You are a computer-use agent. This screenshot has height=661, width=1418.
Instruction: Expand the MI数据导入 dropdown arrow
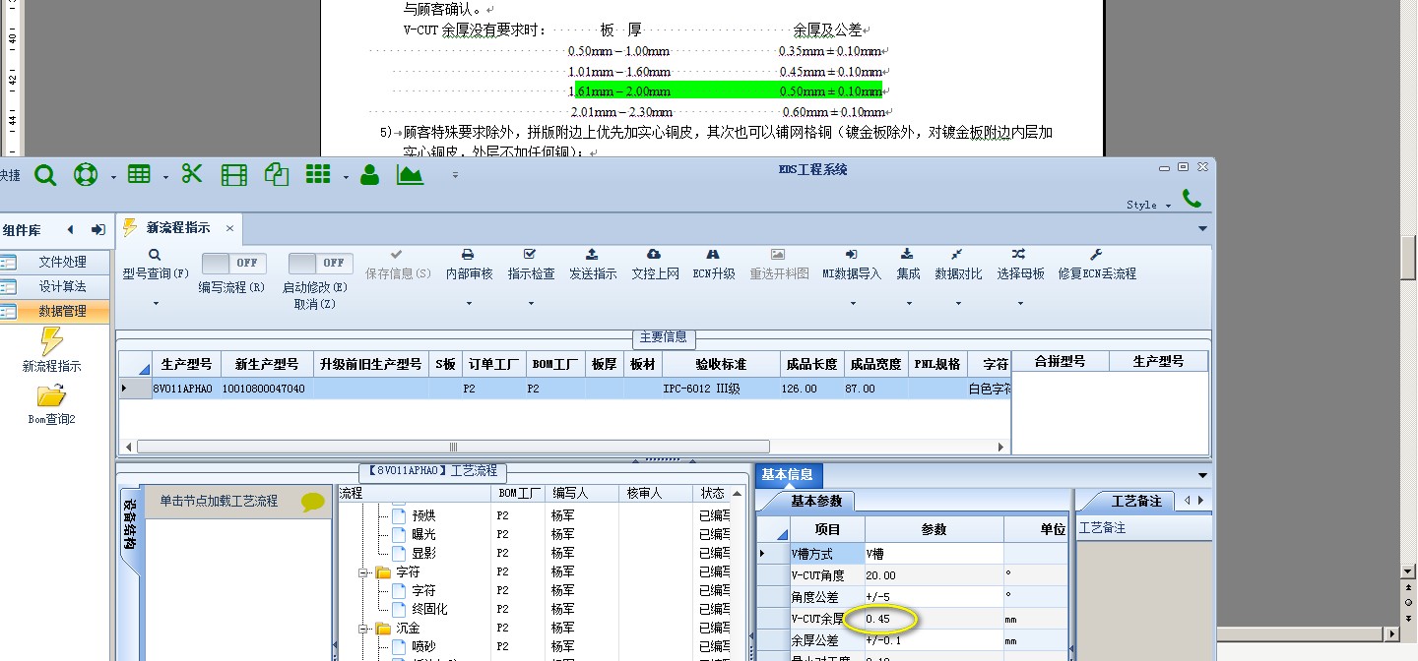[x=852, y=303]
